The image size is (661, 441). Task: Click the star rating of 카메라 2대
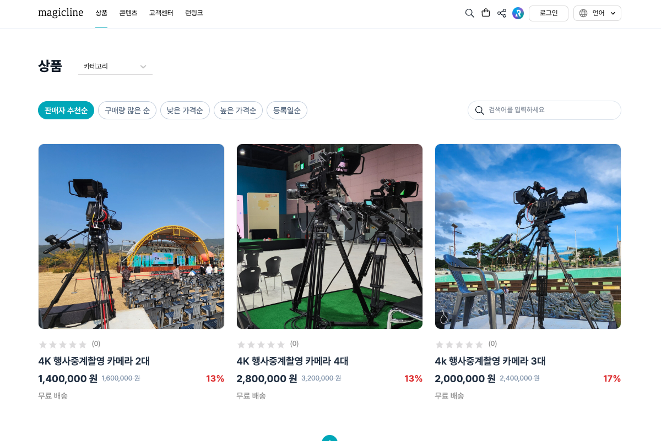[x=63, y=345]
